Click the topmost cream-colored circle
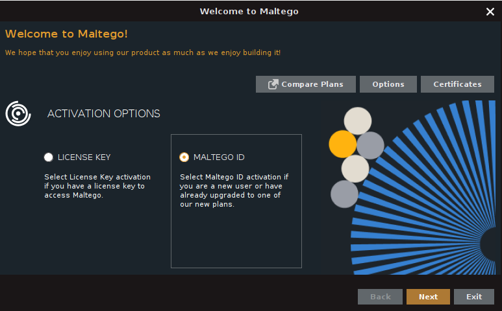Screen dimensions: 502x311 357,121
